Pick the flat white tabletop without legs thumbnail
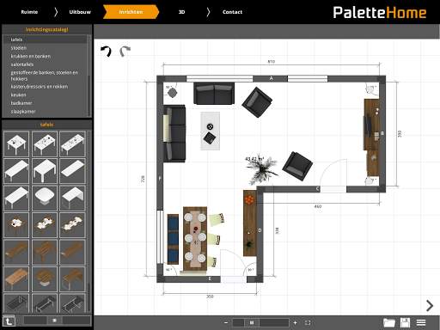440x330 pixels. [x=72, y=171]
